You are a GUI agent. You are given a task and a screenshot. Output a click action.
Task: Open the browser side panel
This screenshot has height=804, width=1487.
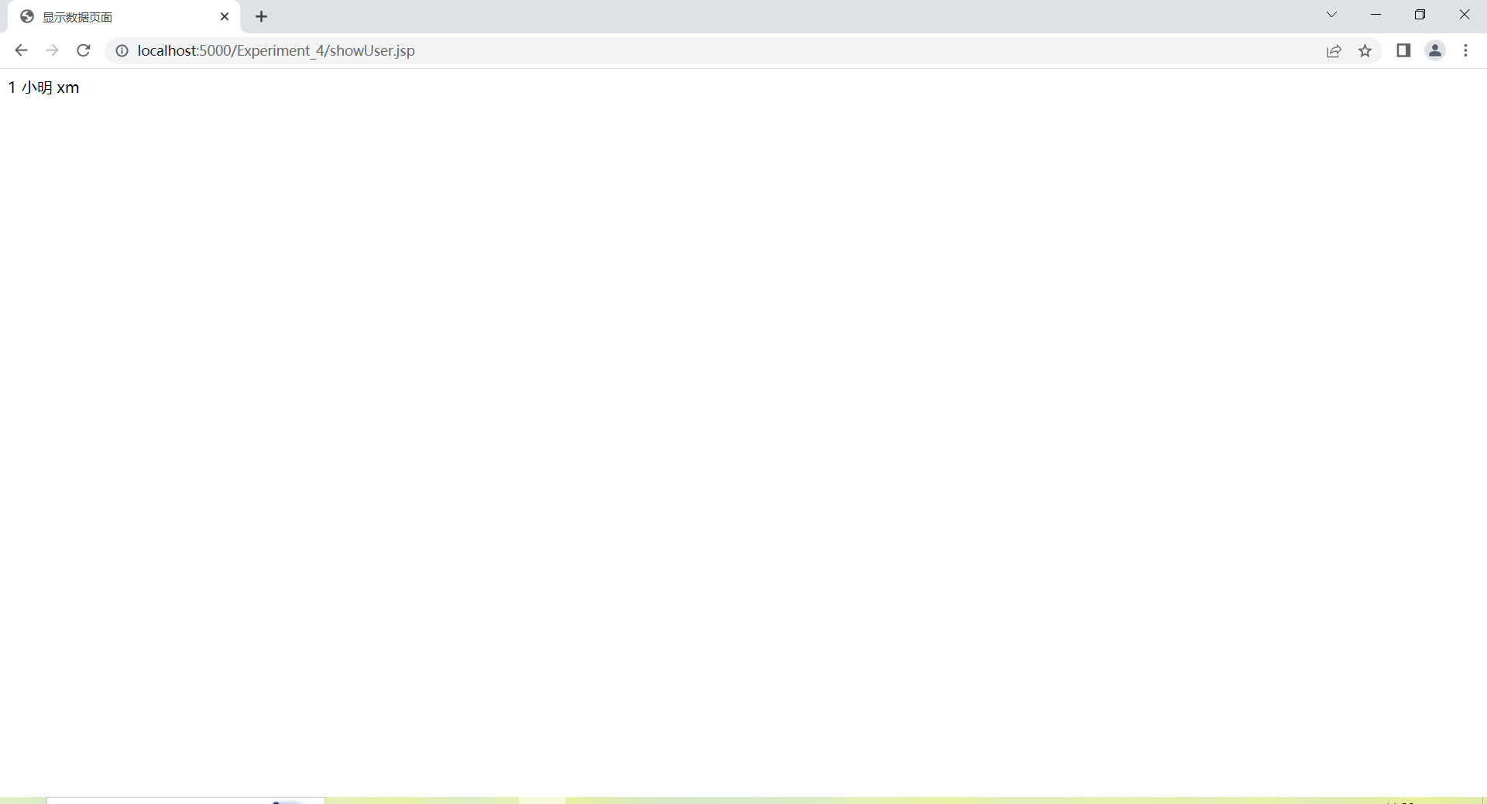(x=1403, y=50)
